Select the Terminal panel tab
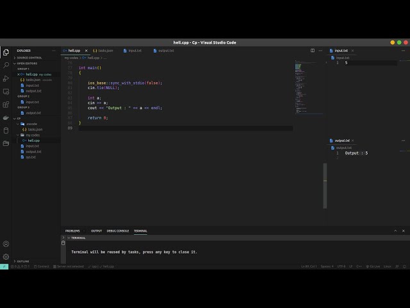This screenshot has width=410, height=308. pyautogui.click(x=140, y=231)
